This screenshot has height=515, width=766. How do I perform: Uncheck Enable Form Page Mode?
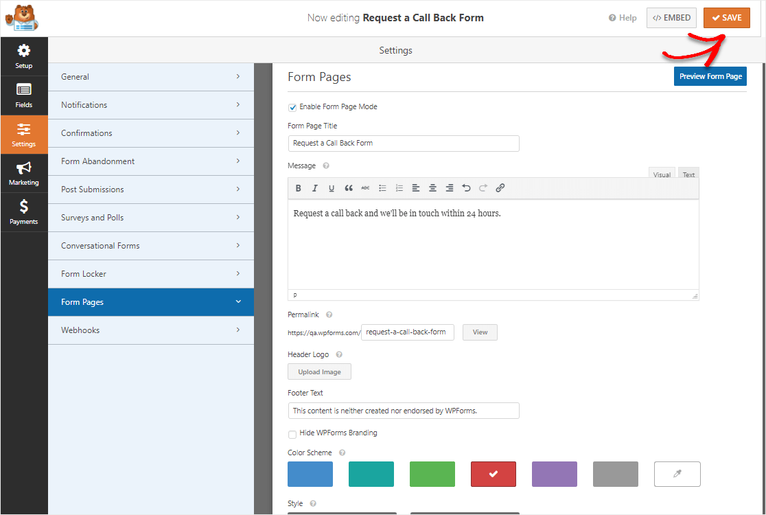[x=292, y=107]
